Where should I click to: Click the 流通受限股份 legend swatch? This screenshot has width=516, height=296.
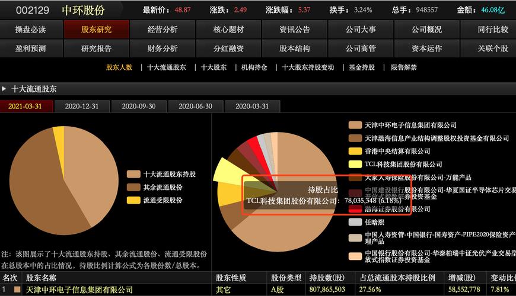[x=133, y=200]
